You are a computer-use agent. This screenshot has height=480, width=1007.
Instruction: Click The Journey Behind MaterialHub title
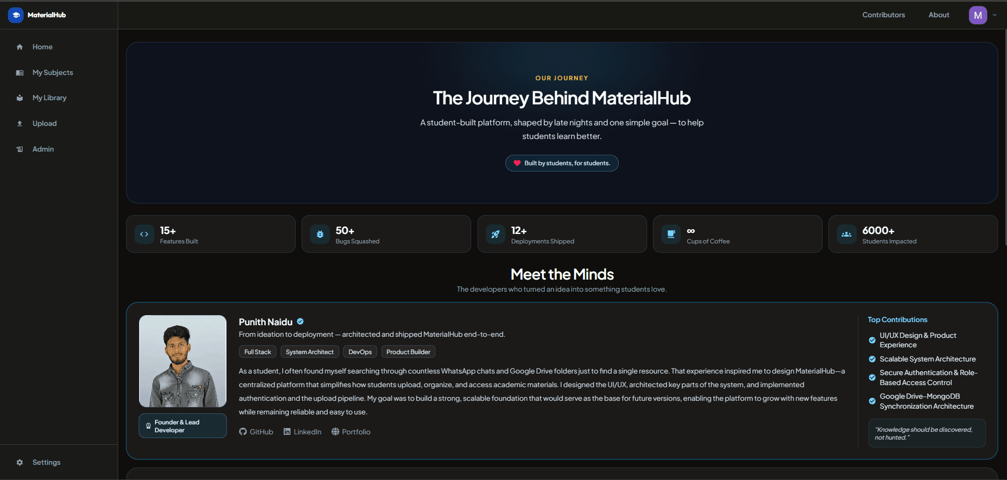point(562,98)
